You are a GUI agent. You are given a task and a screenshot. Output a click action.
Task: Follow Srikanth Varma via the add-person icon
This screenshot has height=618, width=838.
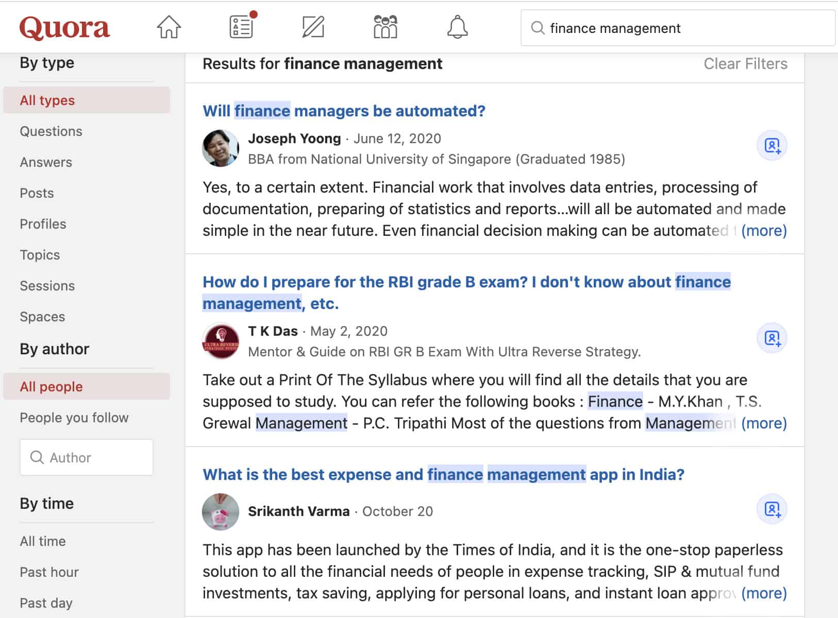click(771, 509)
